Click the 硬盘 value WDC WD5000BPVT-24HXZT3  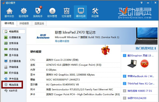click(63, 80)
